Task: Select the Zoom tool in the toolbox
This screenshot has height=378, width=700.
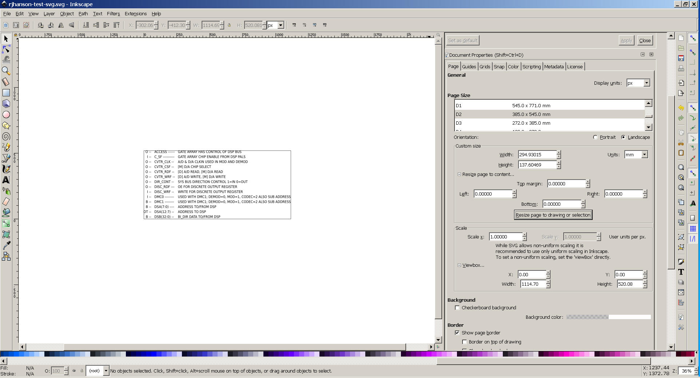Action: (6, 71)
